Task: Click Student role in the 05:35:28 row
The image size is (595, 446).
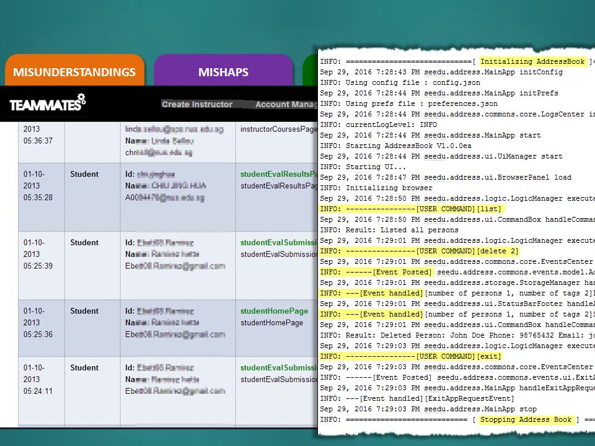Action: pos(84,174)
